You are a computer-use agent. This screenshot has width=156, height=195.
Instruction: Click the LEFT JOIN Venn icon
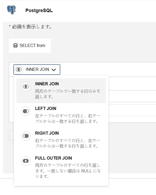coord(26,111)
